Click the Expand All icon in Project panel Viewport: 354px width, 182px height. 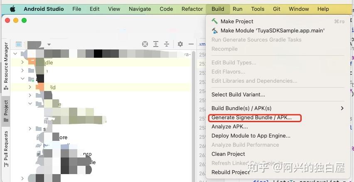(x=155, y=44)
